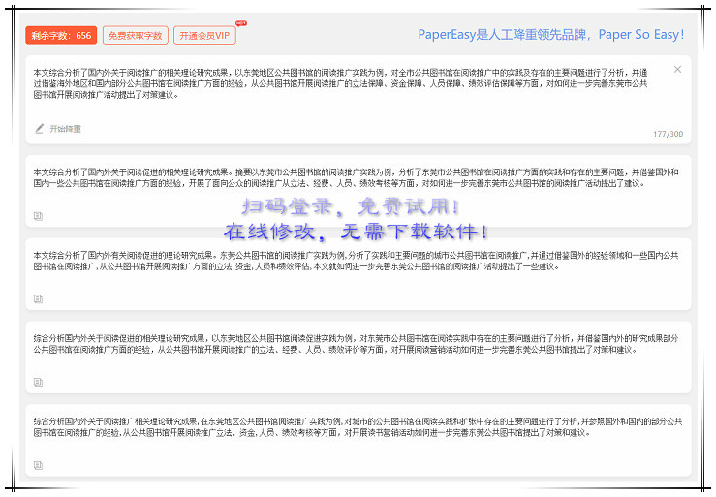Copy the result containing 摘要以东莞市公共图书馆
Image resolution: width=716 pixels, height=497 pixels.
39,216
